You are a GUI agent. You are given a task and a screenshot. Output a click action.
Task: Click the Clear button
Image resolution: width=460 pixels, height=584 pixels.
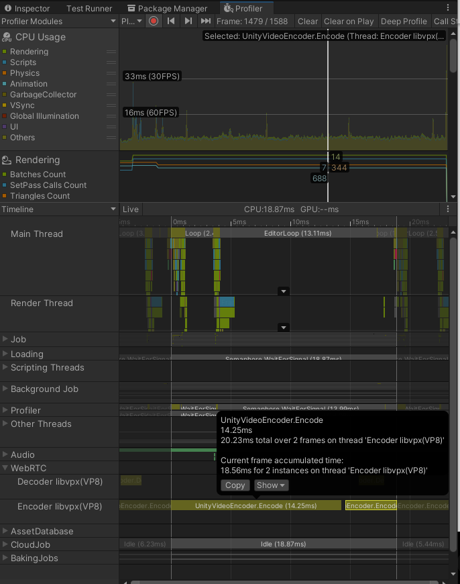(x=307, y=21)
